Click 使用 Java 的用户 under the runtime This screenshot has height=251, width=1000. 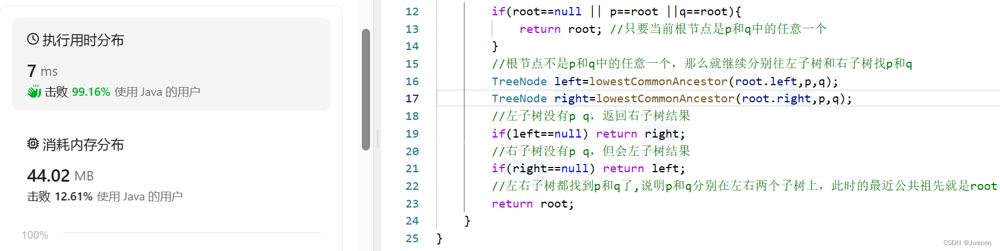(x=157, y=92)
